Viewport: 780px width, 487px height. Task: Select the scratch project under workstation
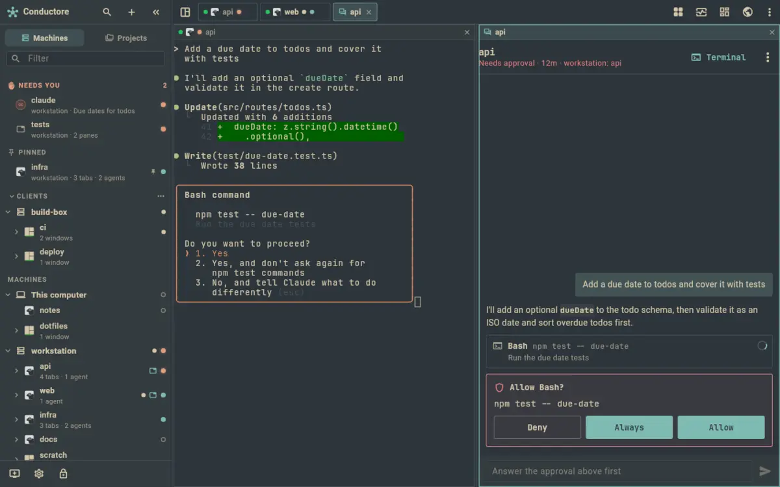pos(86,455)
